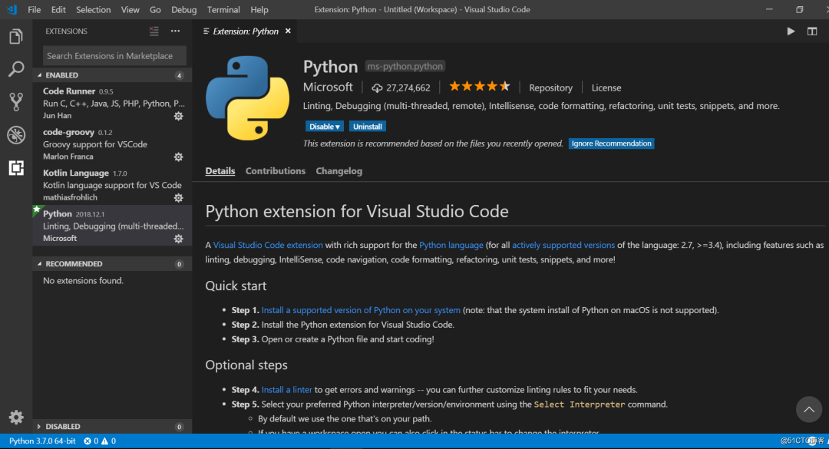Switch to the Changelog tab
Image resolution: width=829 pixels, height=449 pixels.
339,171
